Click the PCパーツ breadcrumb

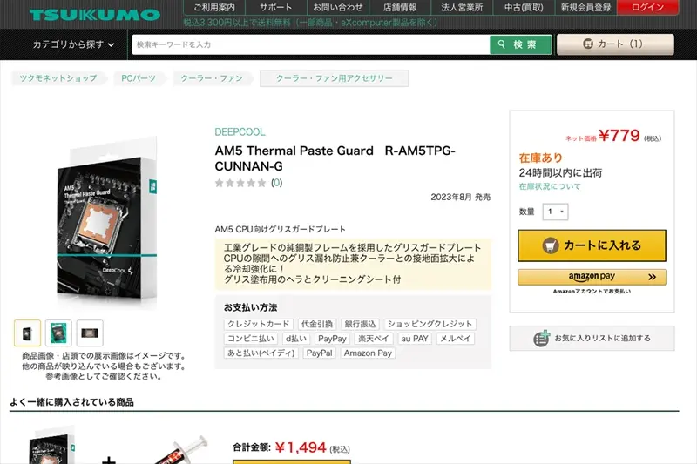pos(139,78)
